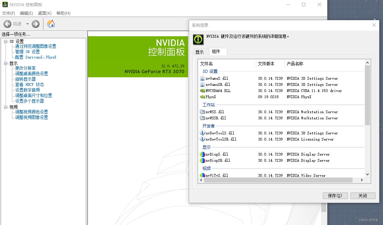Select 'NVIDIA Licensing Server' product name

click(310, 139)
